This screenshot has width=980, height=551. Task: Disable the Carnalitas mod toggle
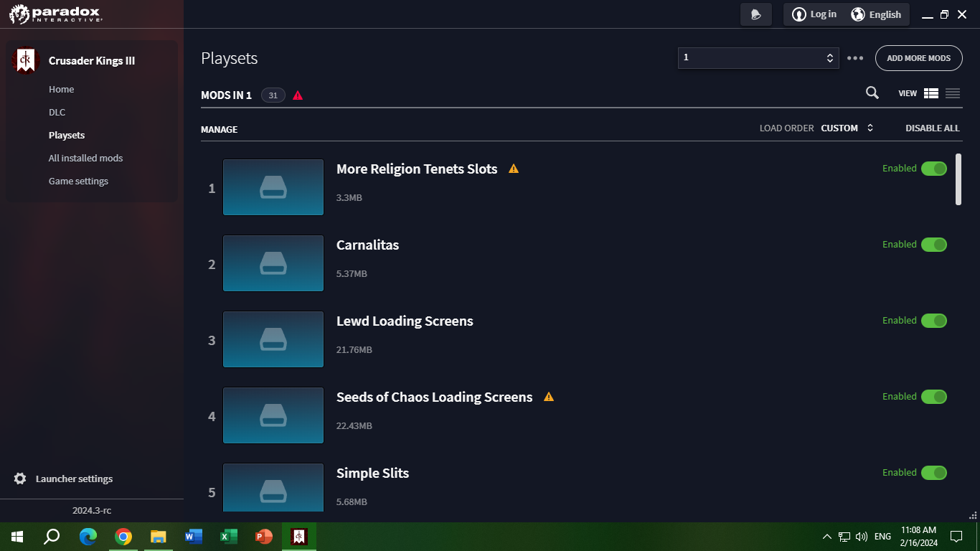[x=934, y=245]
